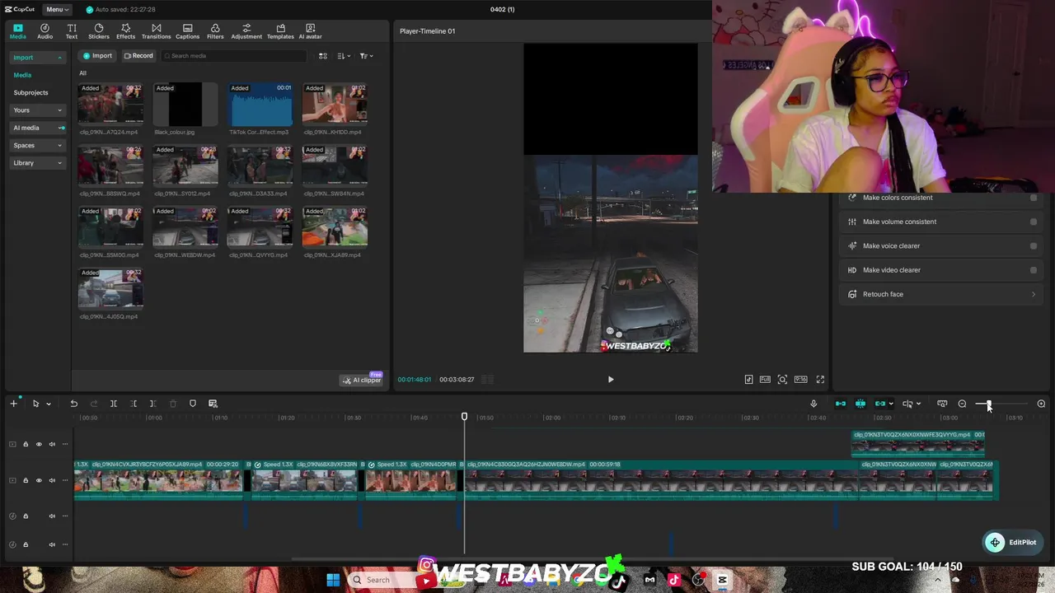Open the EditPilot assistant button
This screenshot has width=1055, height=593.
point(1014,542)
